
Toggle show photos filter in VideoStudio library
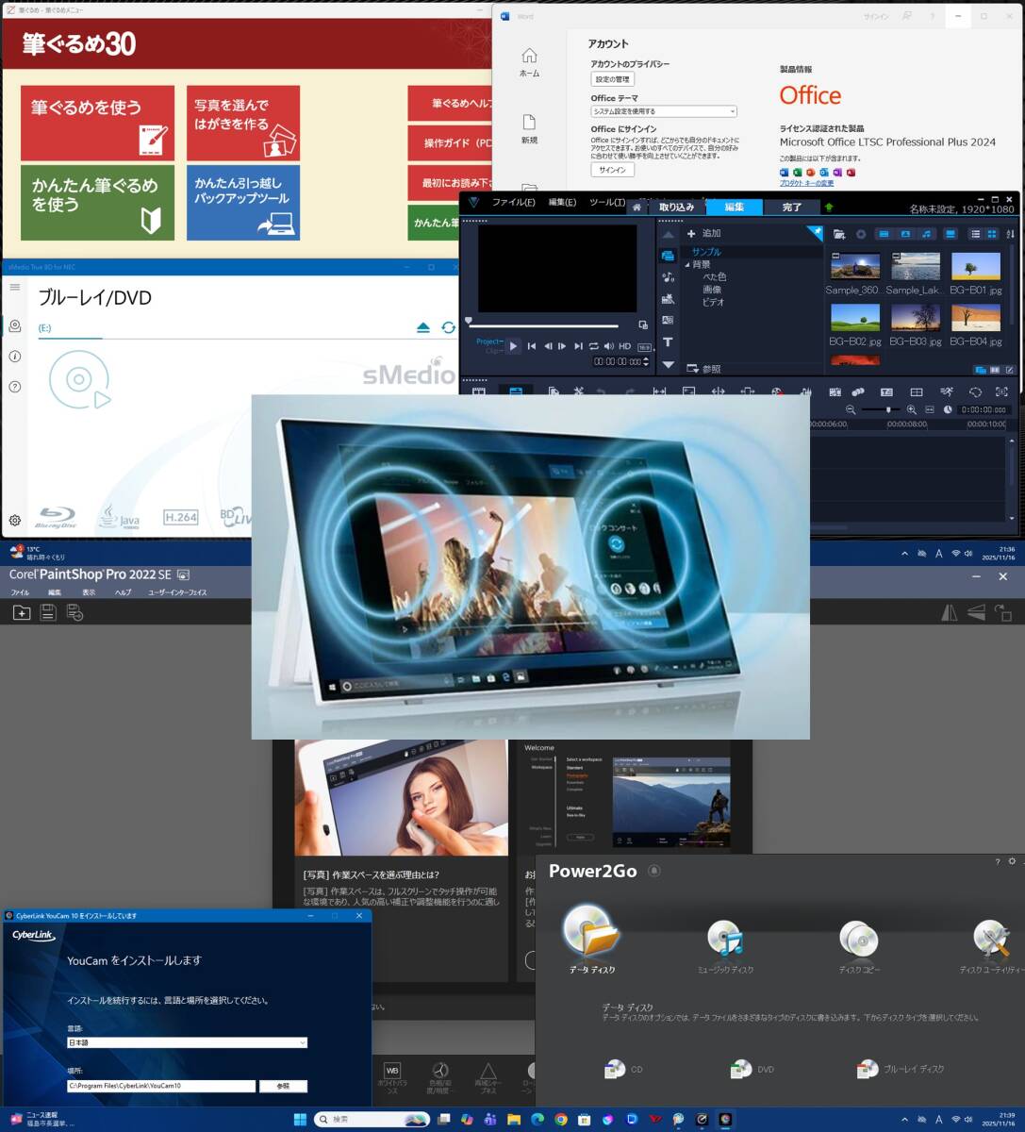(x=905, y=234)
